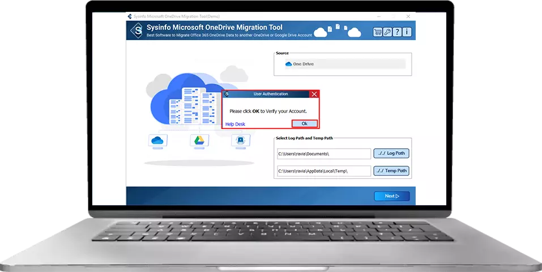
Task: Click the OneDrive cloud monitor icon
Action: click(x=157, y=141)
